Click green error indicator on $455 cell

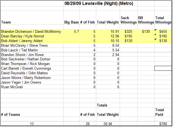[156, 30]
